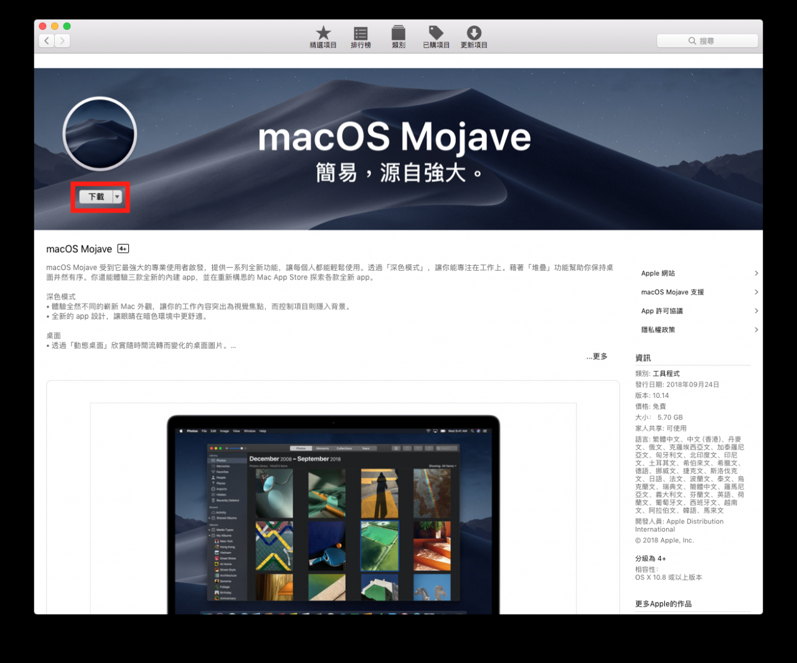Go forward with the right arrow button
The image size is (797, 663).
[x=62, y=41]
